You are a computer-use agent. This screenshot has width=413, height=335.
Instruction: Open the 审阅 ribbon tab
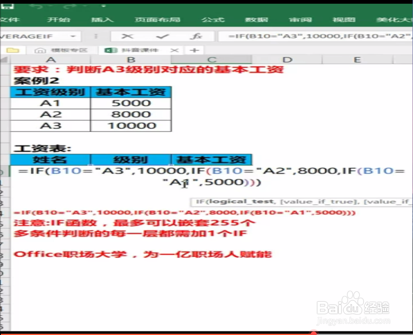[300, 20]
